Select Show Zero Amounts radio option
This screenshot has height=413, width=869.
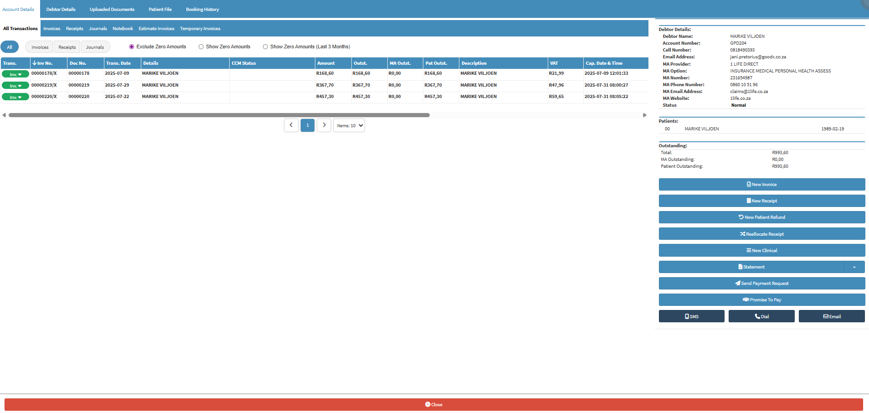coord(201,47)
